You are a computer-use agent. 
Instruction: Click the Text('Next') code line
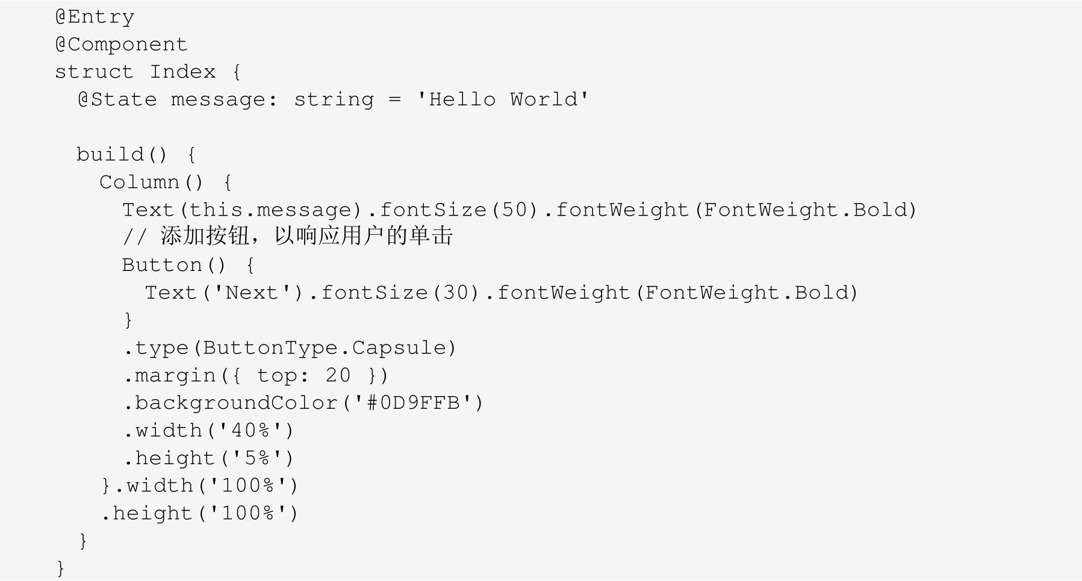(502, 293)
